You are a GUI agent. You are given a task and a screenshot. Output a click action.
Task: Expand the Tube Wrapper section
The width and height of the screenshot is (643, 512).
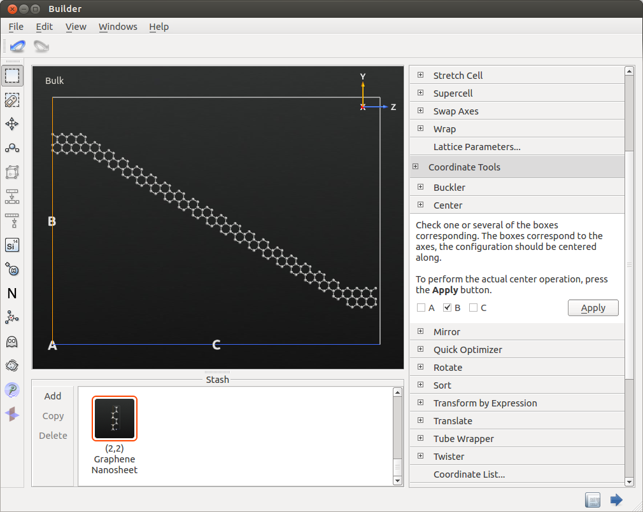421,438
